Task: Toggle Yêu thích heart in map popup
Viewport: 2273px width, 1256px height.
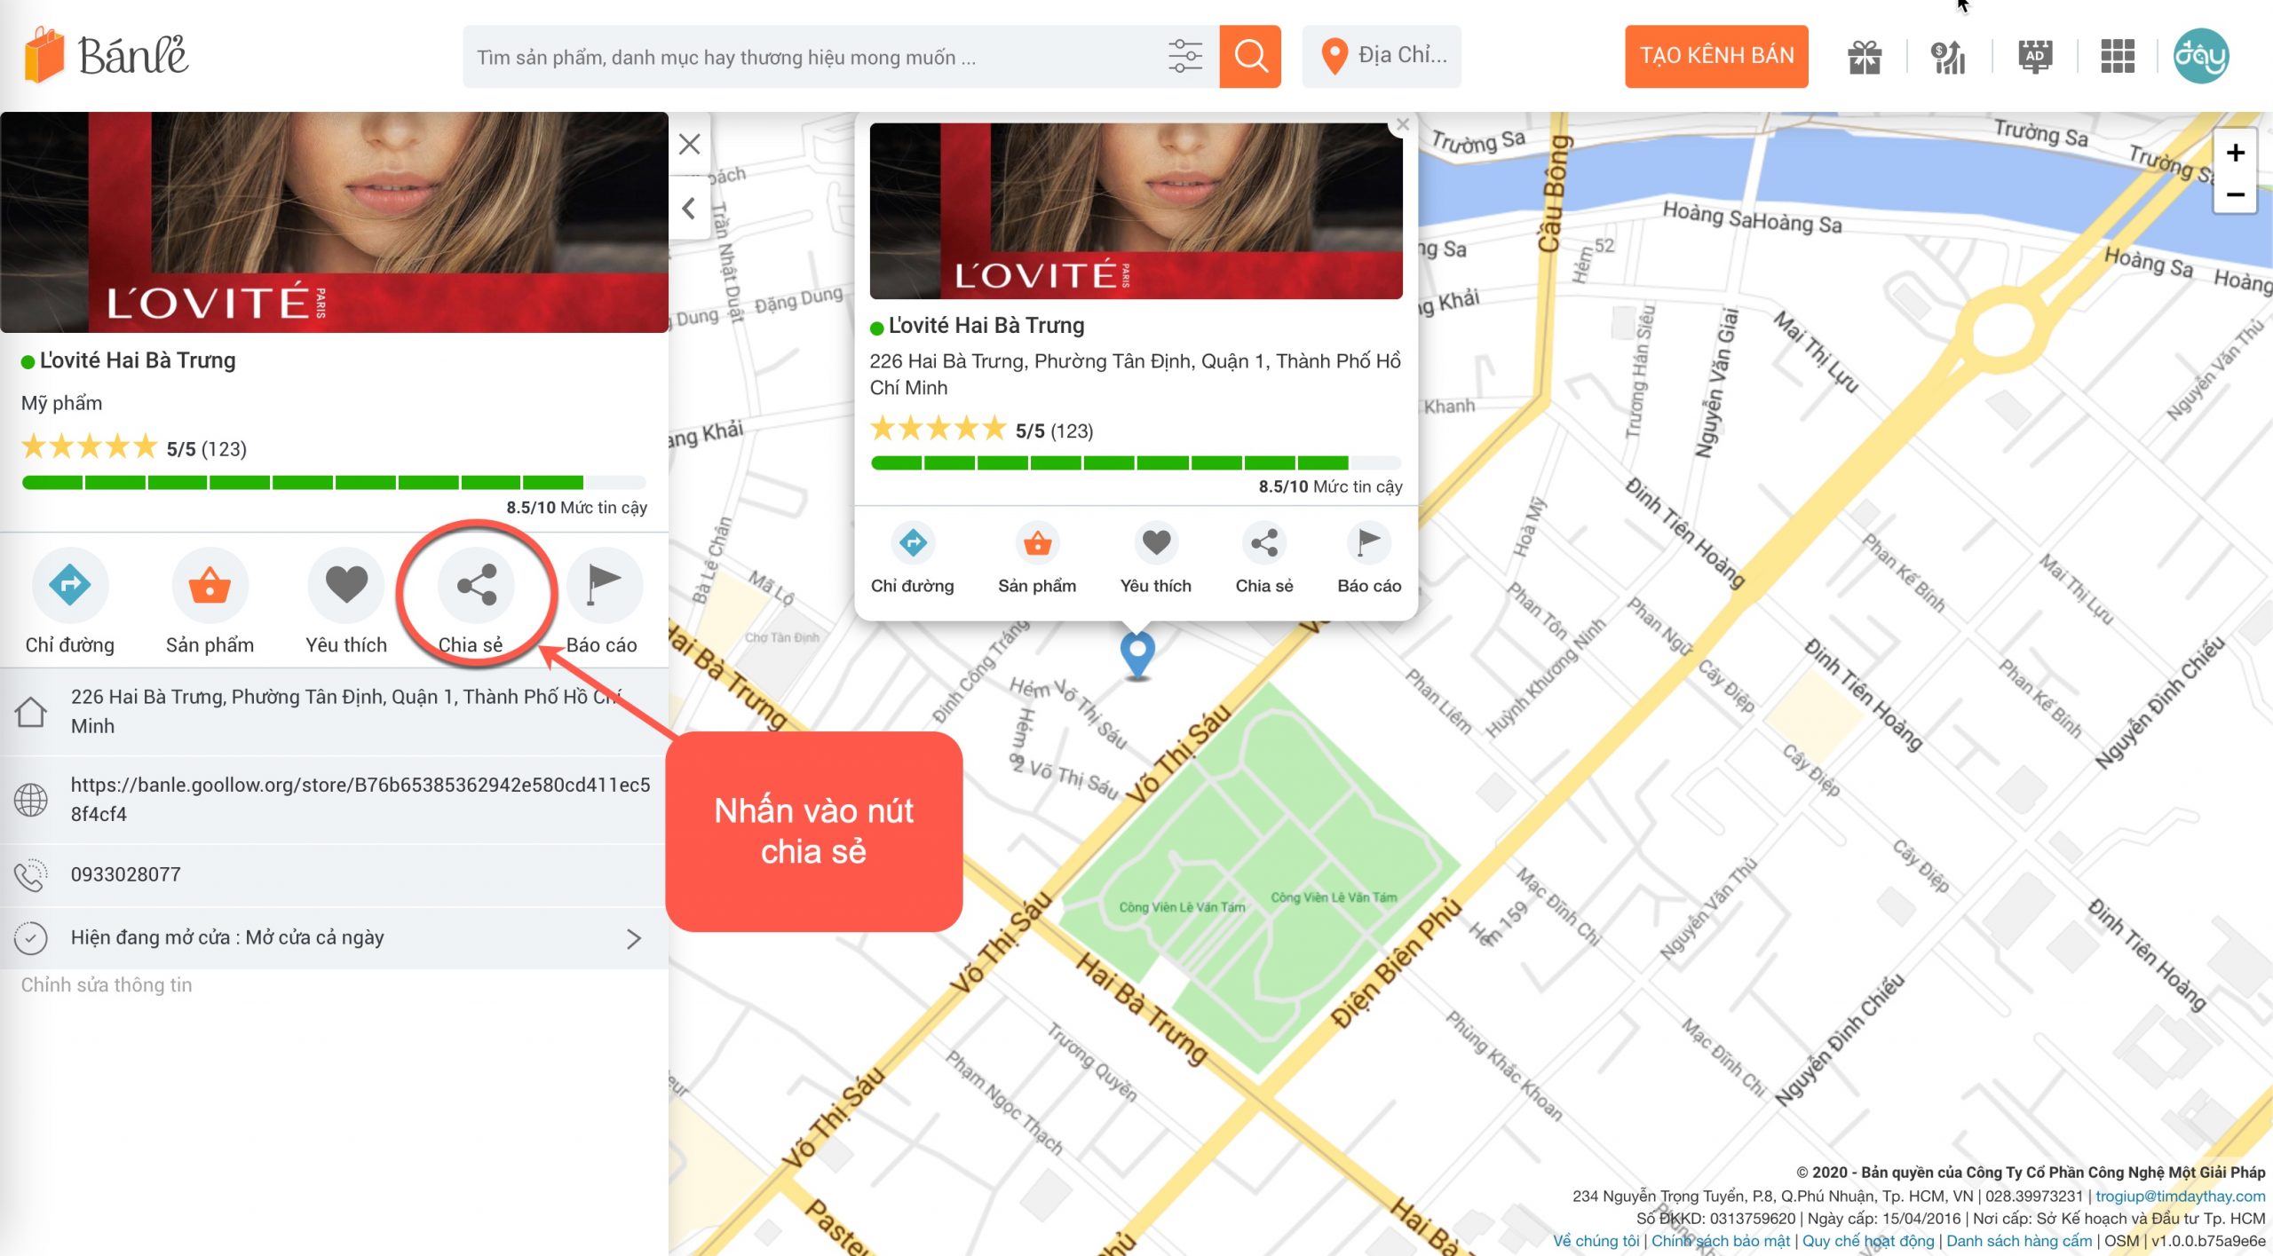Action: (x=1156, y=543)
